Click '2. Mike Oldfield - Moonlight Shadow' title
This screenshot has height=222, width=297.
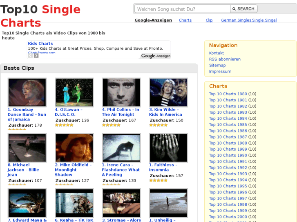pos(73,170)
